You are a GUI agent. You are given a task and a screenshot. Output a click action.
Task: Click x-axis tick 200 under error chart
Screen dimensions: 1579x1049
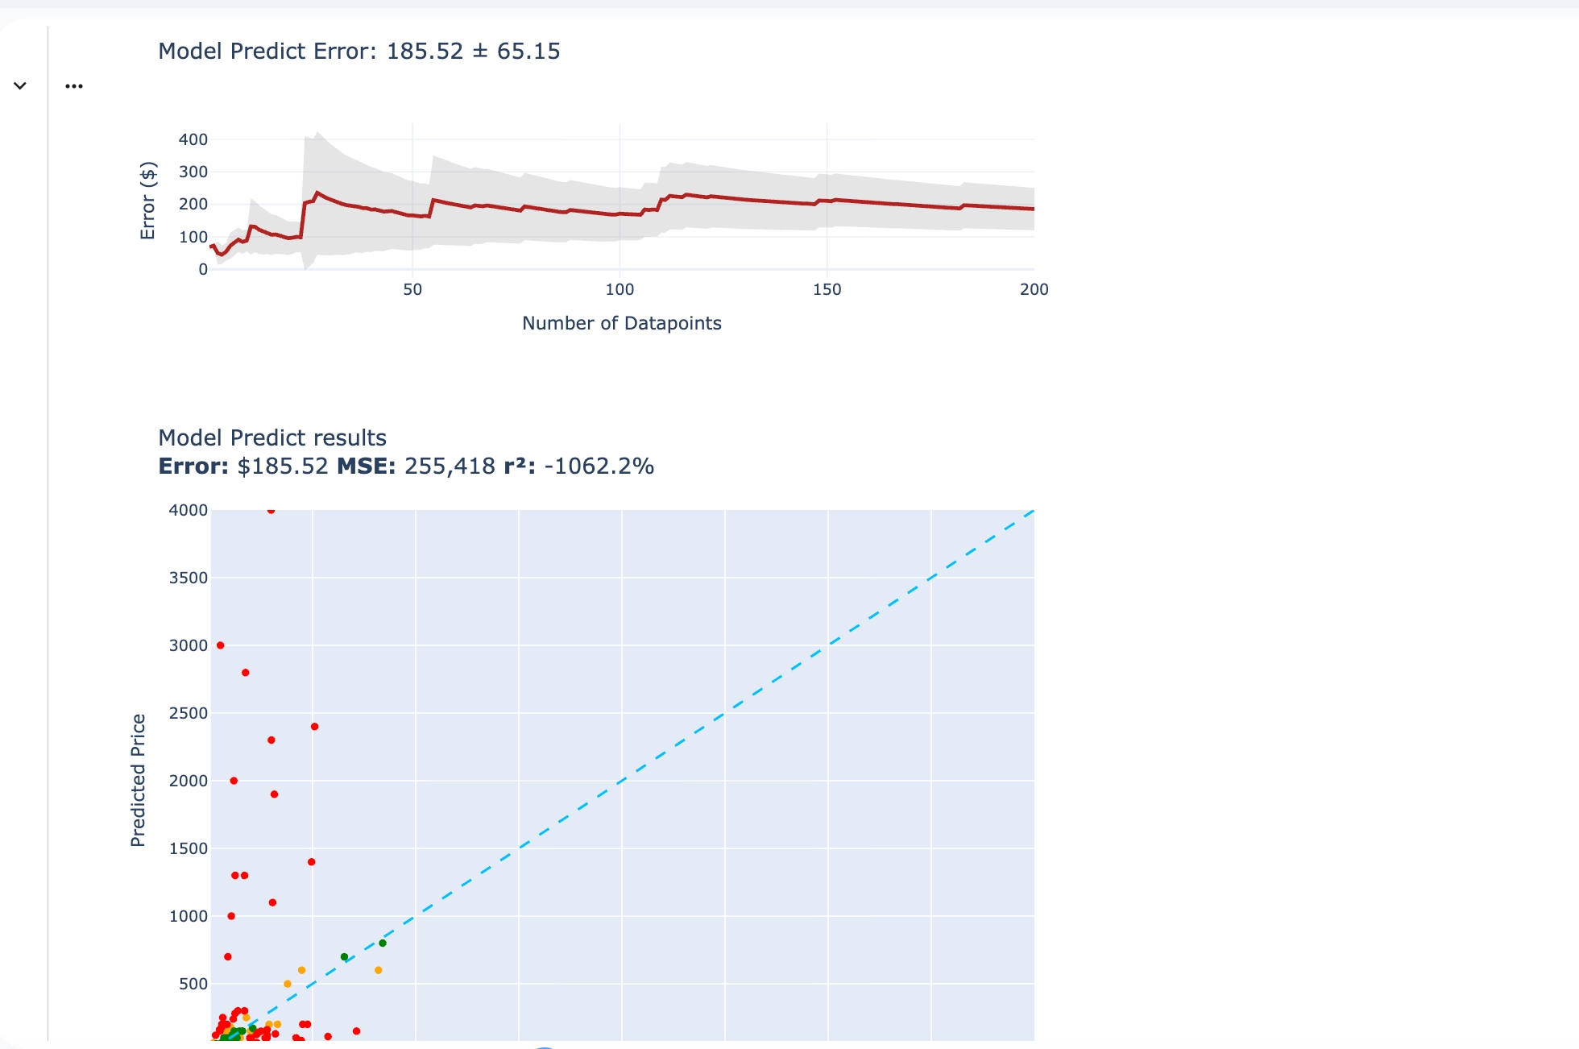(x=1034, y=289)
